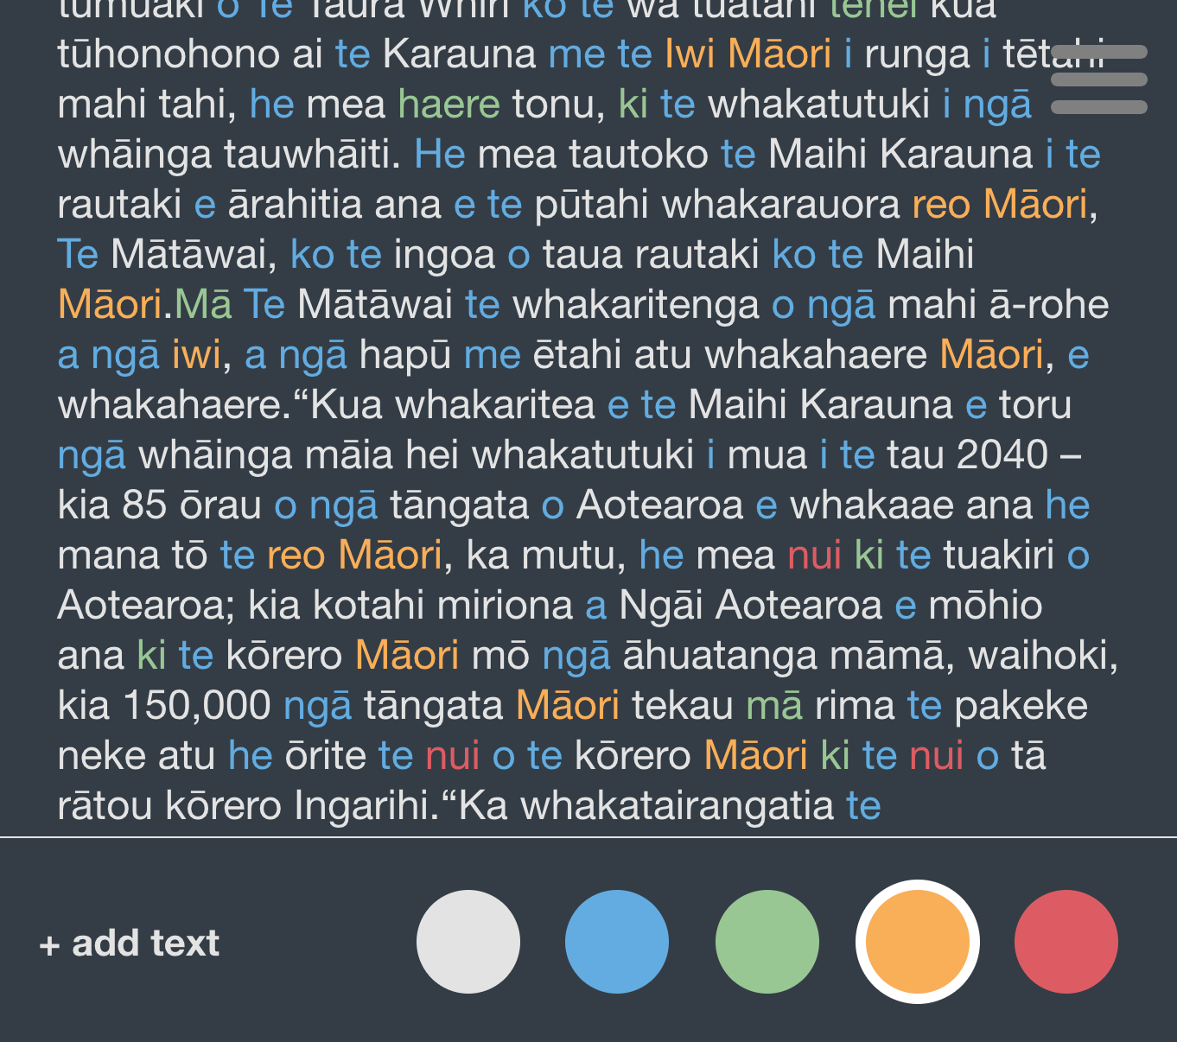The width and height of the screenshot is (1177, 1042).
Task: Select the white color swatch
Action: coord(468,941)
